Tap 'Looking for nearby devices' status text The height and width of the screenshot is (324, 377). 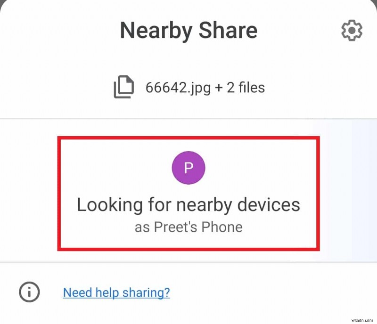click(188, 205)
